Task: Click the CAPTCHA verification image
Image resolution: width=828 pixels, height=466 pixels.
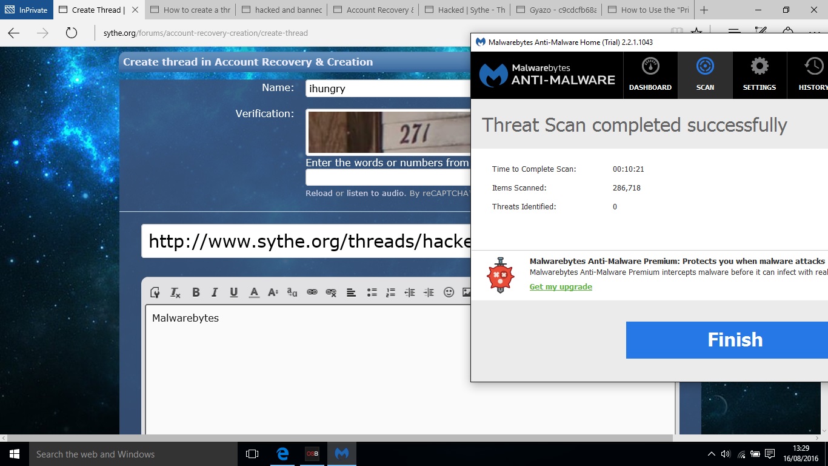Action: [389, 132]
